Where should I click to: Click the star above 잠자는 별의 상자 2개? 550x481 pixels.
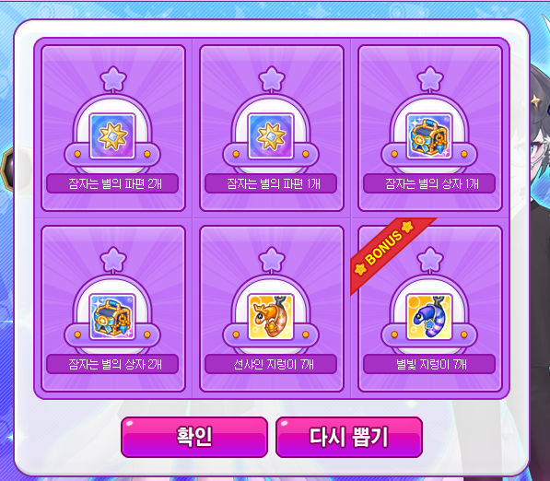[113, 260]
